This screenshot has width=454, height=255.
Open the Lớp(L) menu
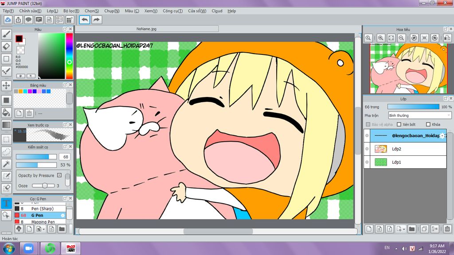(52, 11)
